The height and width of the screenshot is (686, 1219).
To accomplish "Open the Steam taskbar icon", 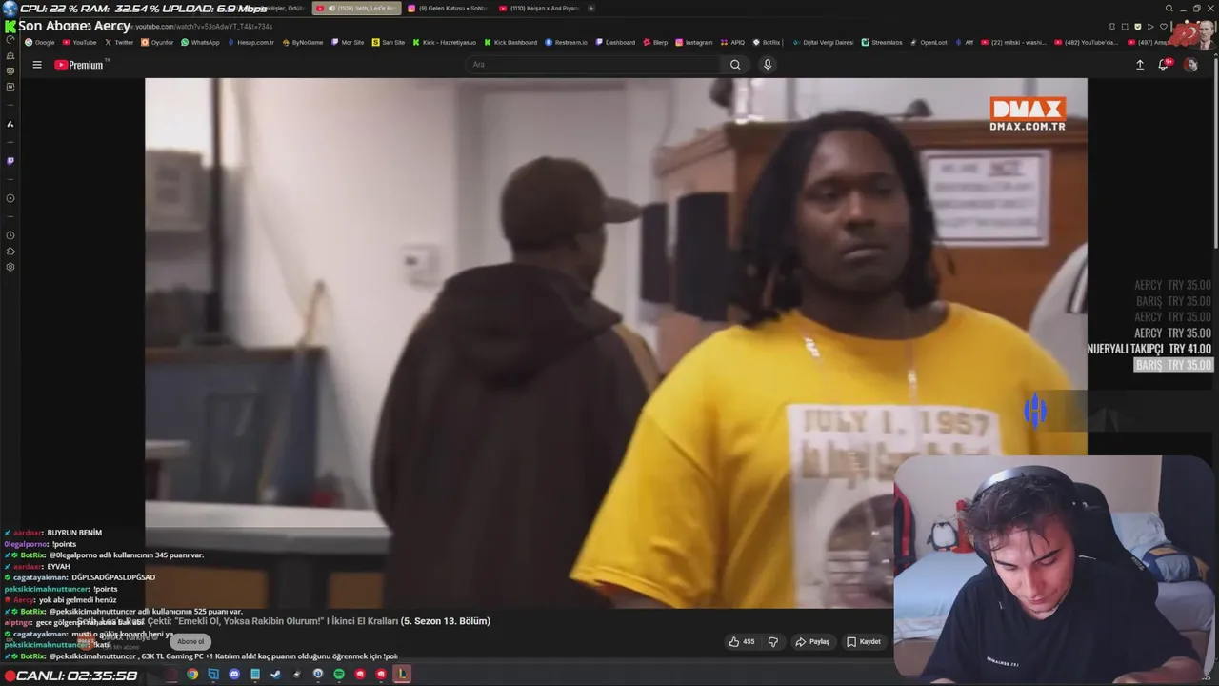I will tap(276, 675).
